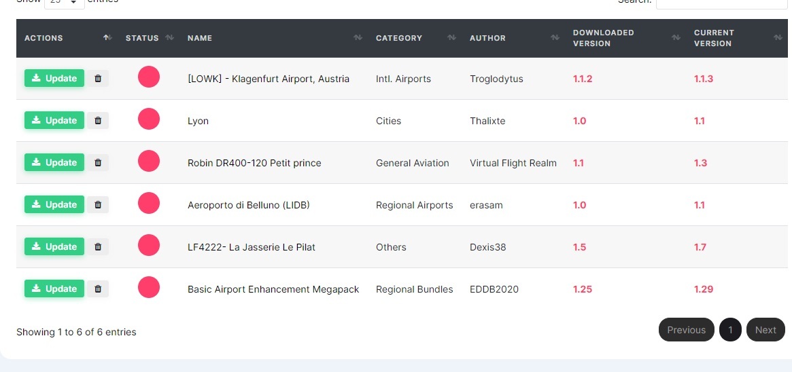This screenshot has width=792, height=372.
Task: Sort table by Name column arrows
Action: (x=358, y=38)
